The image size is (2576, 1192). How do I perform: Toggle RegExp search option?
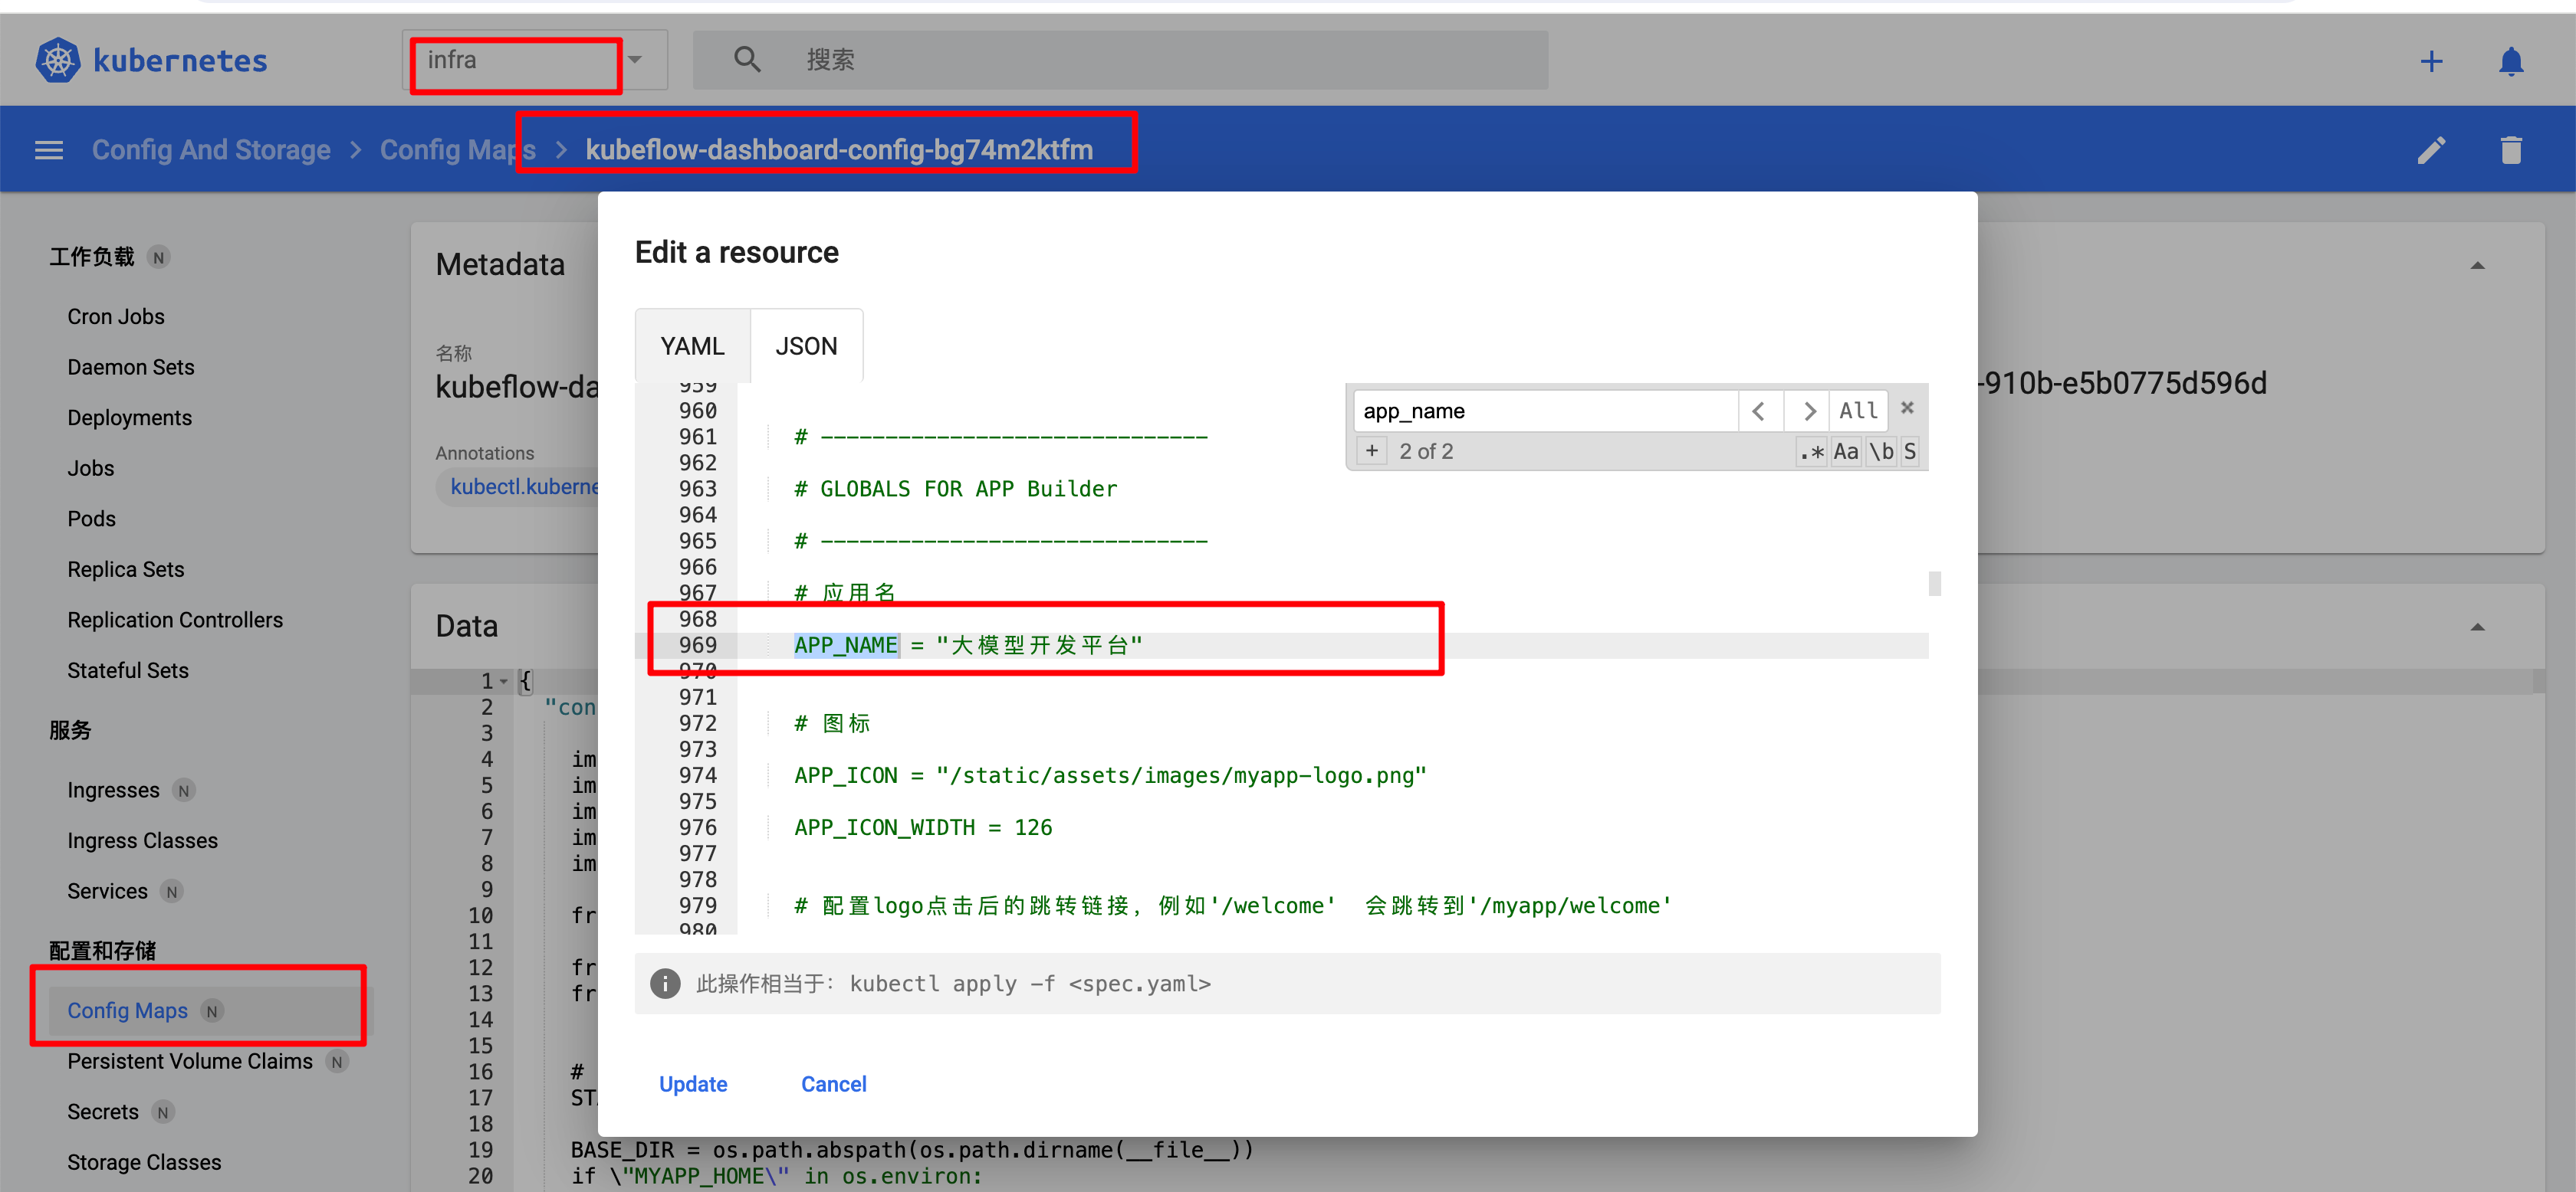coord(1811,452)
